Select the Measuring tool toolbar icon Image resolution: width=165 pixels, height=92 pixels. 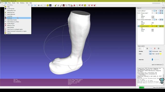56,5
